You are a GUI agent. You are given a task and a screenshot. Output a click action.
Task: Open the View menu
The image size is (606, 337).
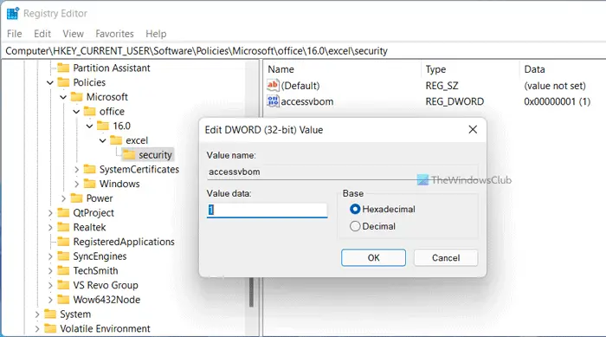[73, 34]
